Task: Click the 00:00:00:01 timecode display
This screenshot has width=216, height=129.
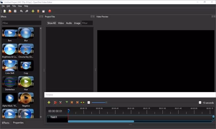Action: point(55,111)
